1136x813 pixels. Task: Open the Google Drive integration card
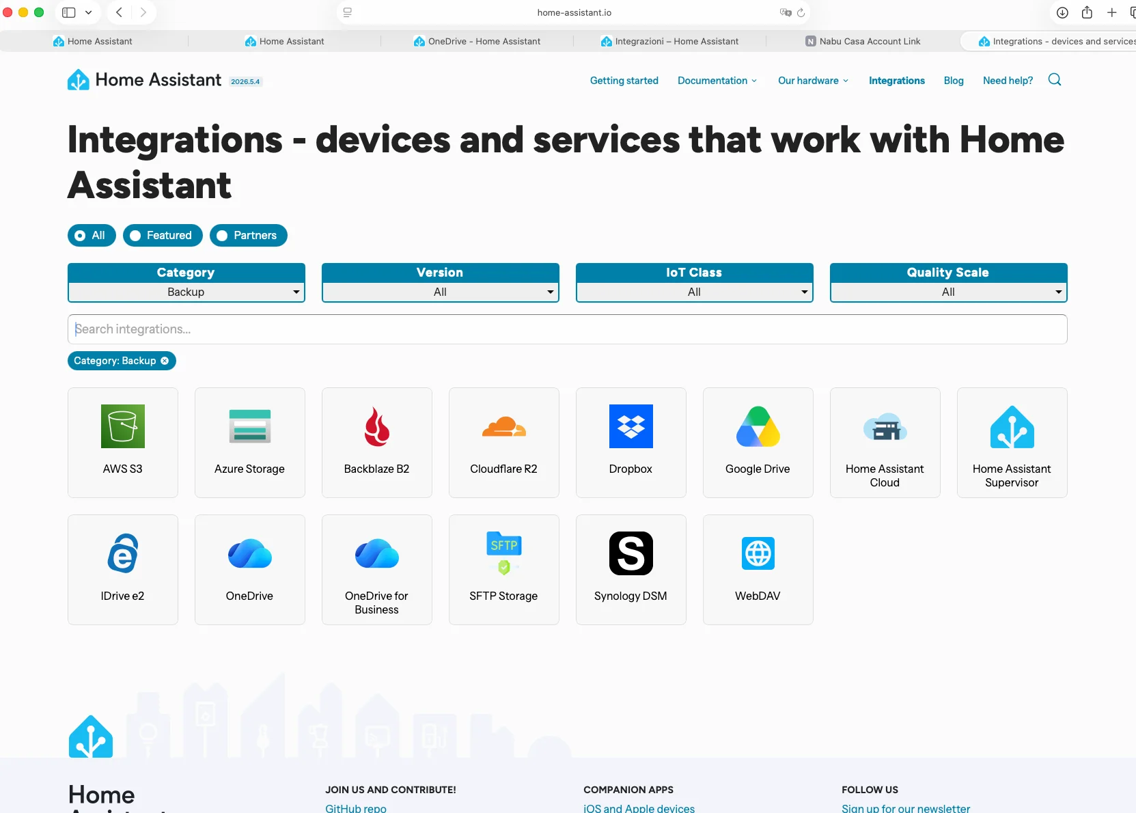758,443
